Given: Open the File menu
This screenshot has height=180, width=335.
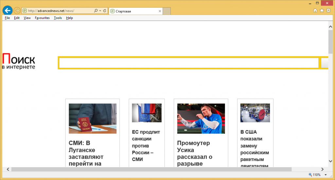Looking at the screenshot, I should pos(7,18).
